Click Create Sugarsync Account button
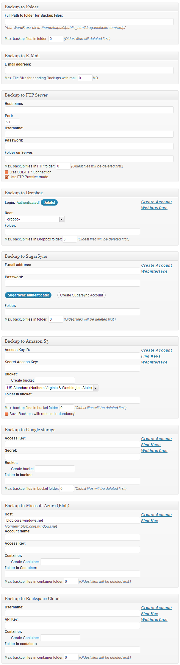 click(82, 295)
